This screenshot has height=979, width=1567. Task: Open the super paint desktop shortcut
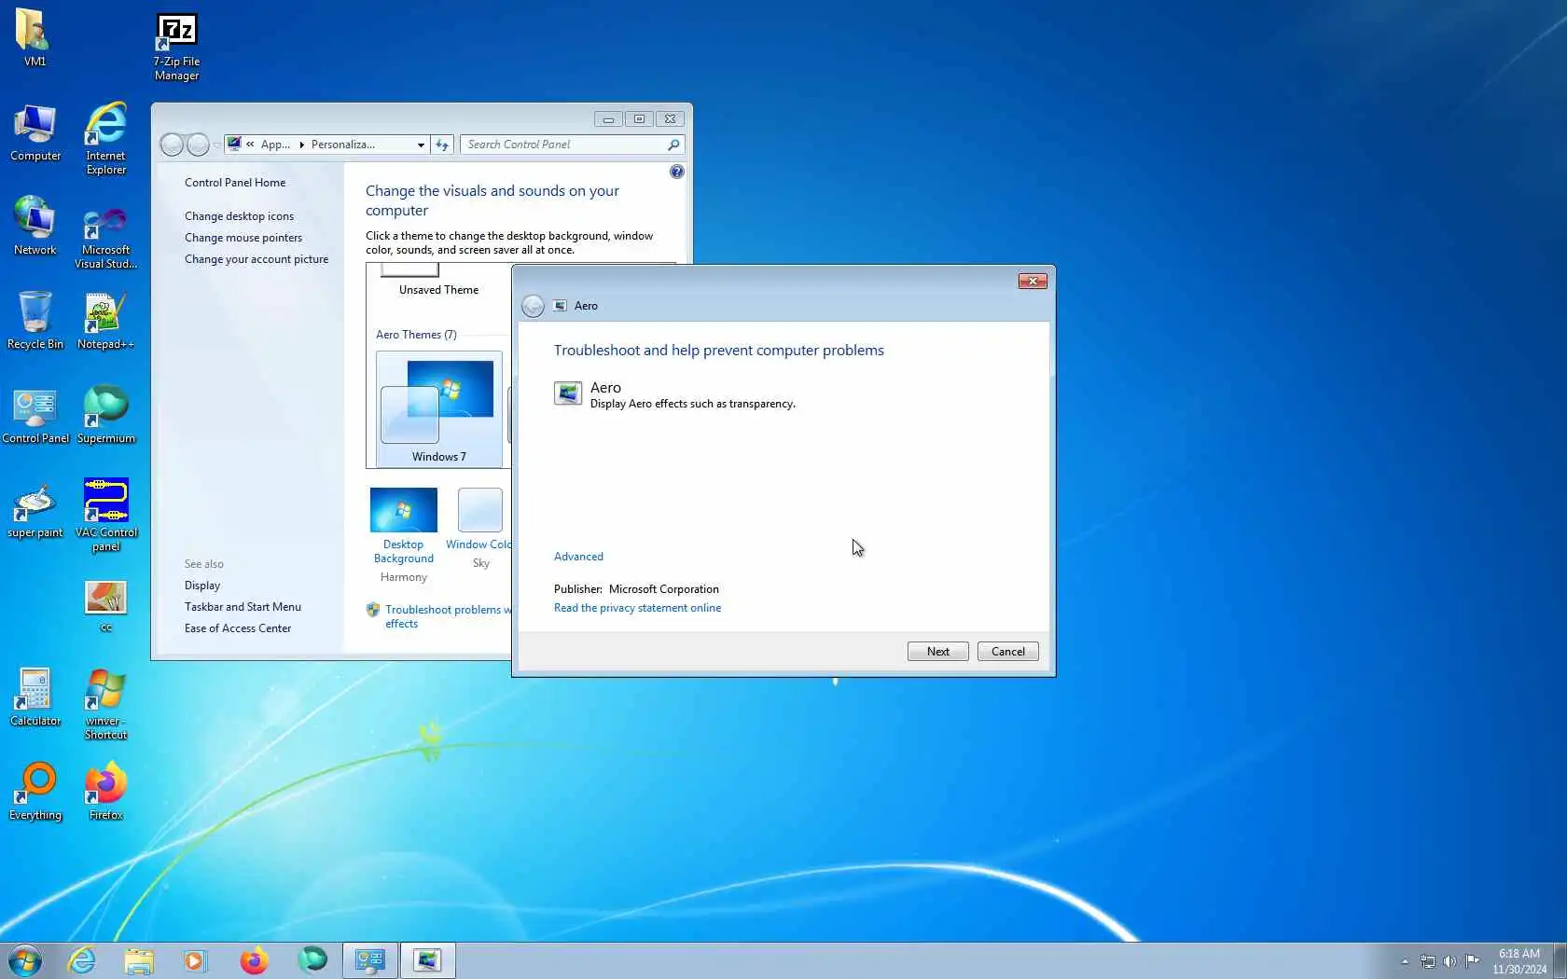point(35,511)
